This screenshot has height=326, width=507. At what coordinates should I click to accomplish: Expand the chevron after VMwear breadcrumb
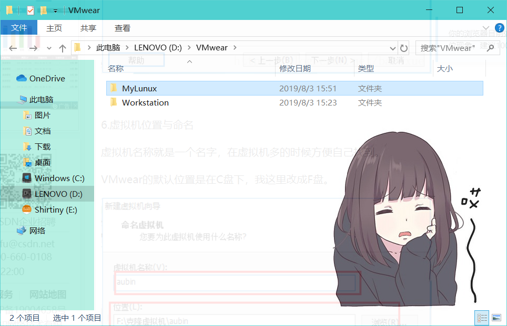click(235, 48)
